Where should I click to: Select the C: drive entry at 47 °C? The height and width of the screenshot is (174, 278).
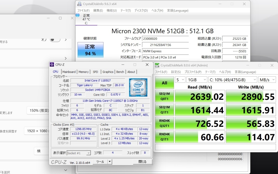pyautogui.click(x=86, y=19)
